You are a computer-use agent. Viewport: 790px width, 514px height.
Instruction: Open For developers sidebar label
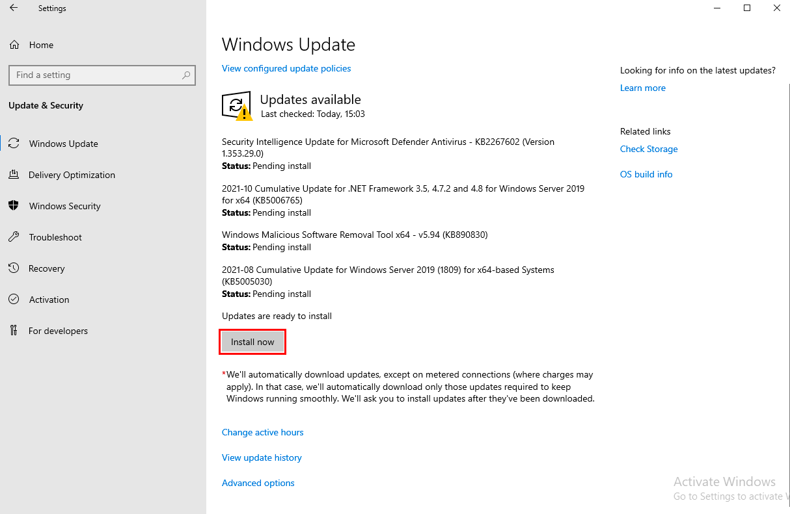coord(58,331)
